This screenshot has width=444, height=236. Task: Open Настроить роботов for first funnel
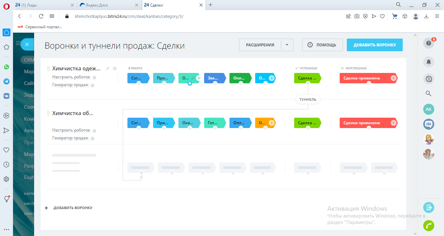pyautogui.click(x=71, y=77)
